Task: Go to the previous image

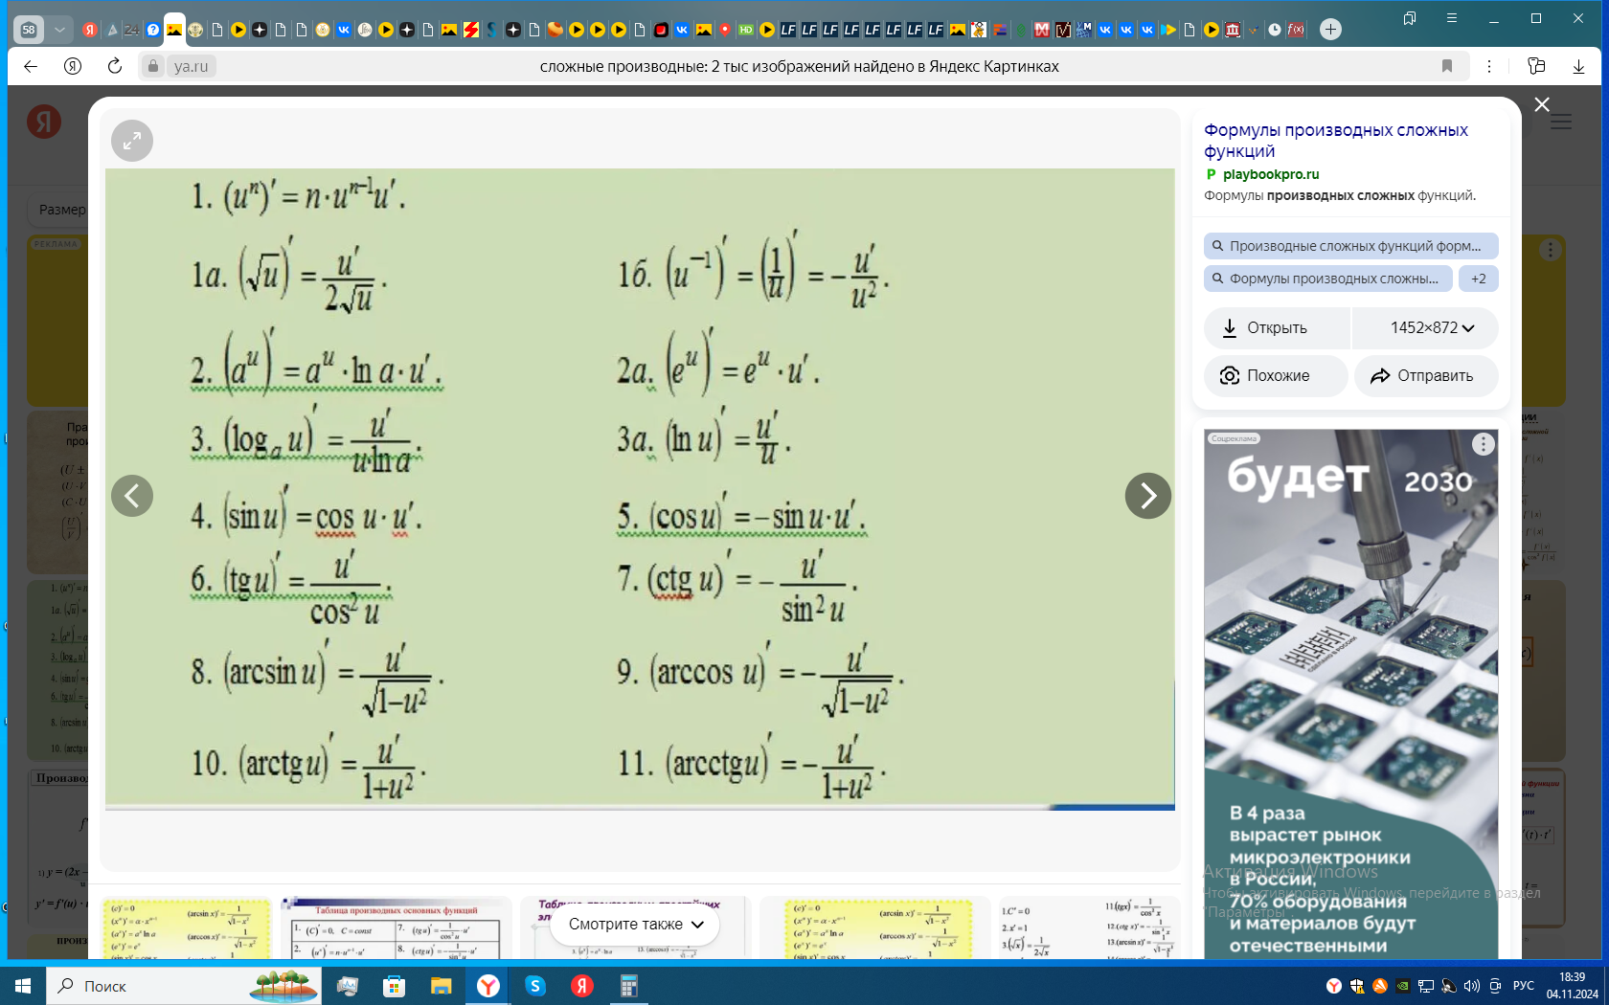Action: click(132, 496)
